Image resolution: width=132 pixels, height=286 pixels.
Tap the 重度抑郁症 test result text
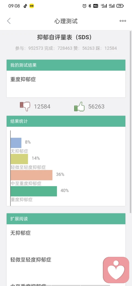[23, 79]
